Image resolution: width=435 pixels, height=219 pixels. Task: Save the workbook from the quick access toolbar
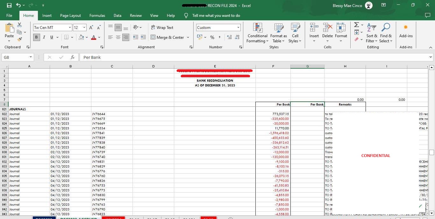(9, 5)
